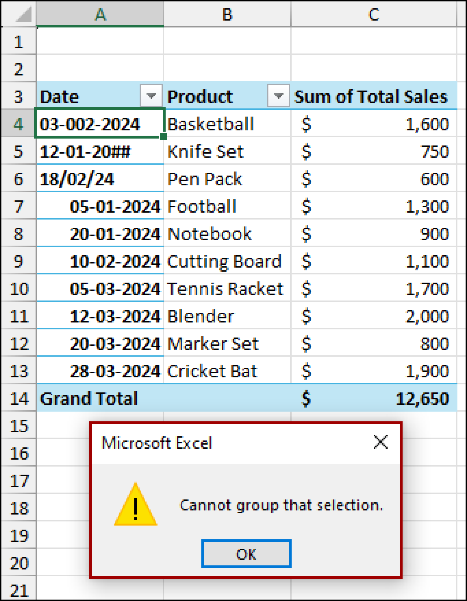Select the Blender sales value 2,000
467x601 pixels.
[374, 316]
